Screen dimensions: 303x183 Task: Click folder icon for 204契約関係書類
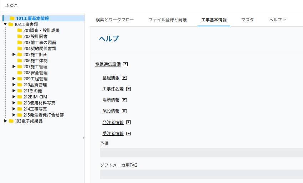tap(20, 49)
